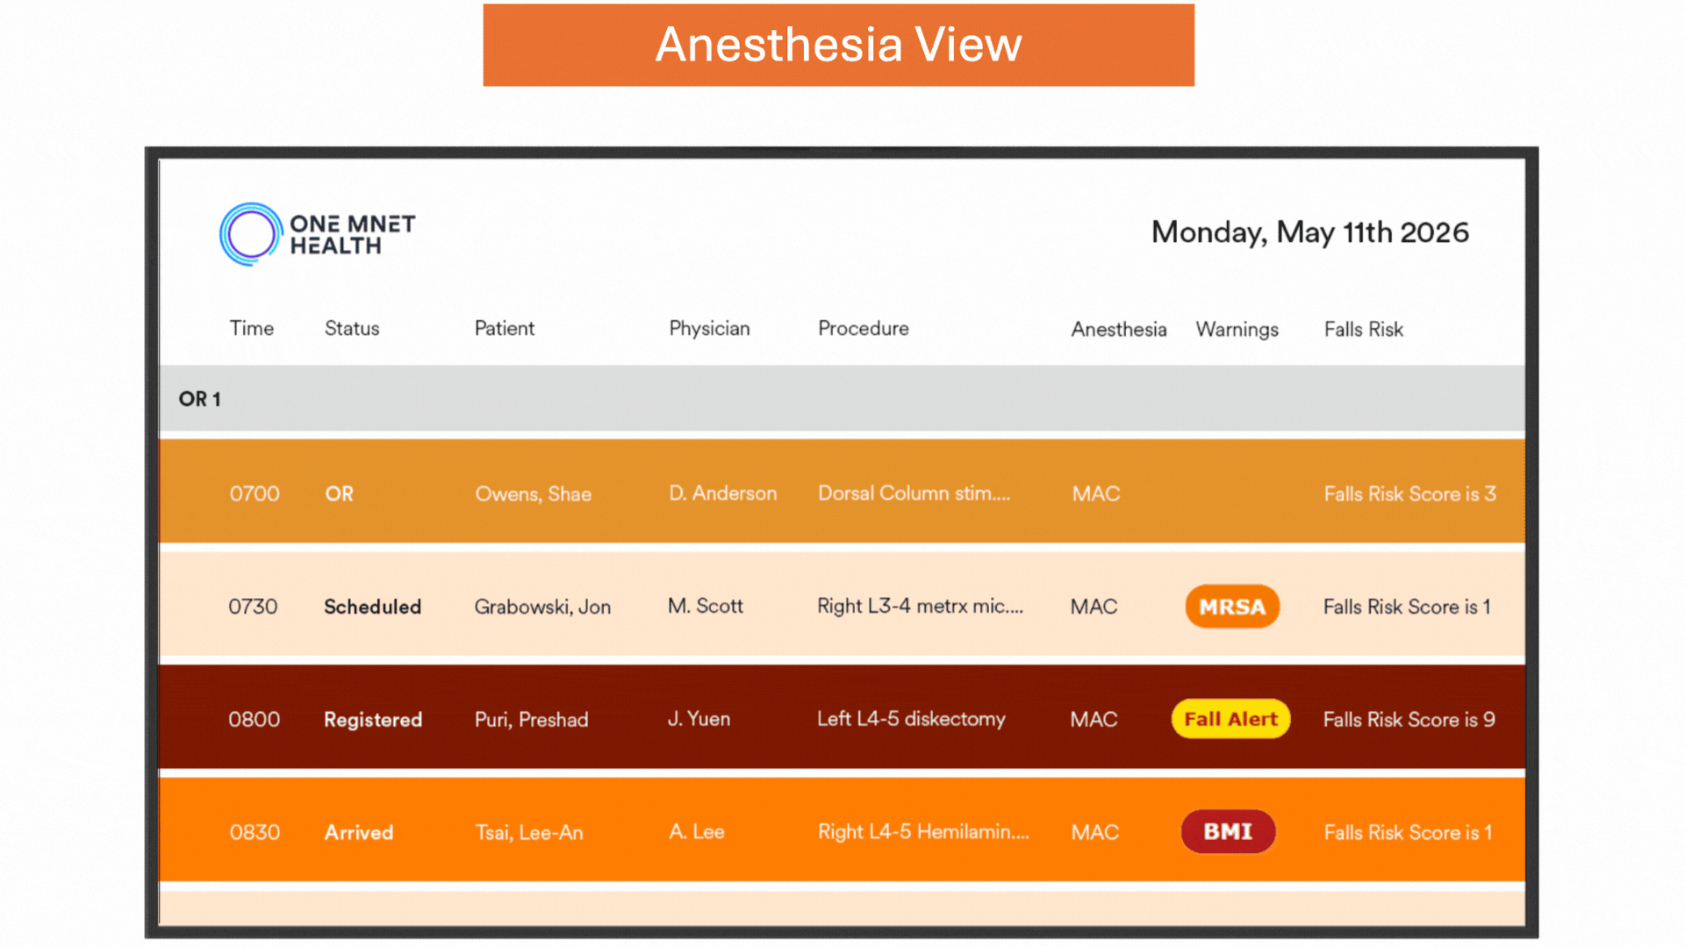The height and width of the screenshot is (947, 1685).
Task: Click the Procedure column header
Action: pos(864,328)
